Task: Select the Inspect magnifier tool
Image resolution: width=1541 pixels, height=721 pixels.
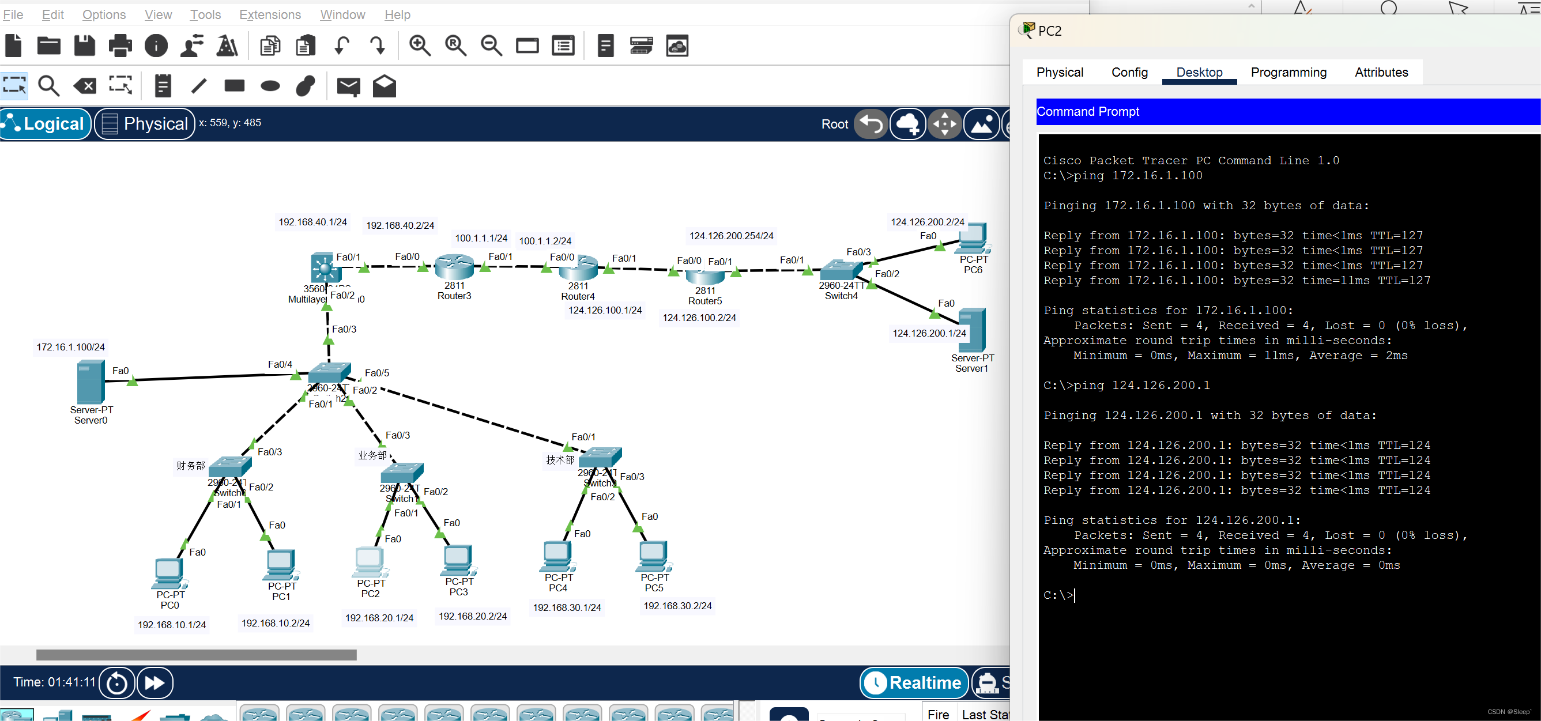Action: pyautogui.click(x=48, y=86)
